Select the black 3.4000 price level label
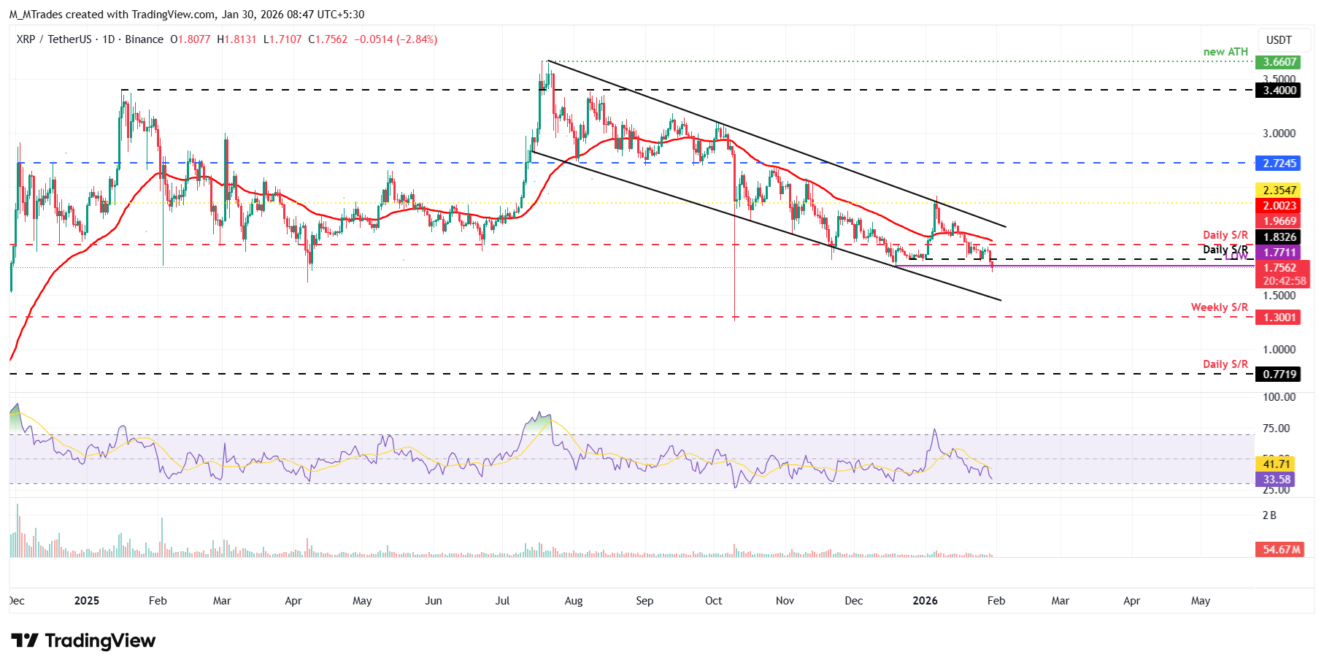This screenshot has width=1324, height=668. (x=1279, y=91)
